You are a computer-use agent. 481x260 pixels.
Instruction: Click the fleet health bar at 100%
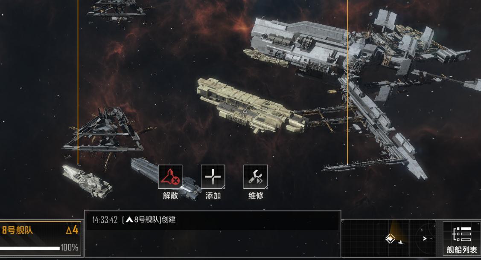click(x=30, y=248)
